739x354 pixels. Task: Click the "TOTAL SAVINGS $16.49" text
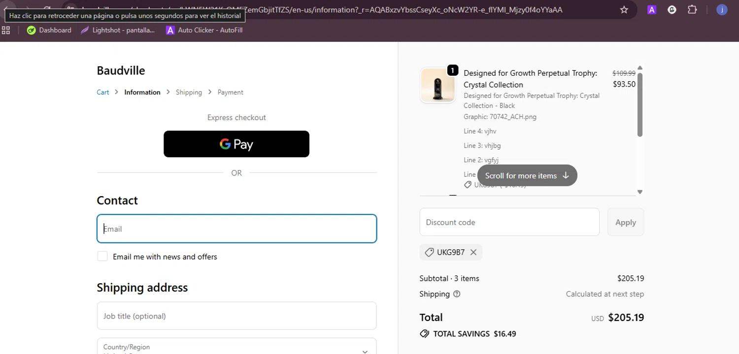tap(474, 334)
